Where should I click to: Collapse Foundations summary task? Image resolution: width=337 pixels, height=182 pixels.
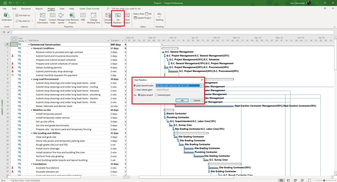click(x=32, y=164)
